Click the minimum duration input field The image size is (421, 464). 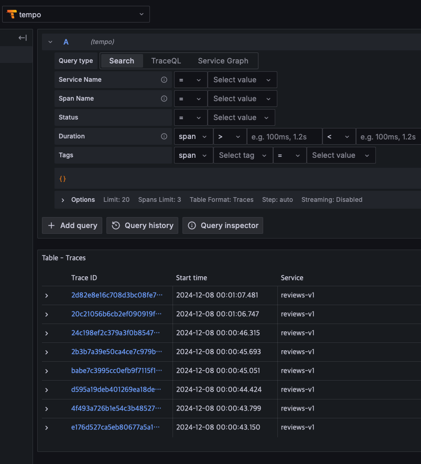coord(284,136)
